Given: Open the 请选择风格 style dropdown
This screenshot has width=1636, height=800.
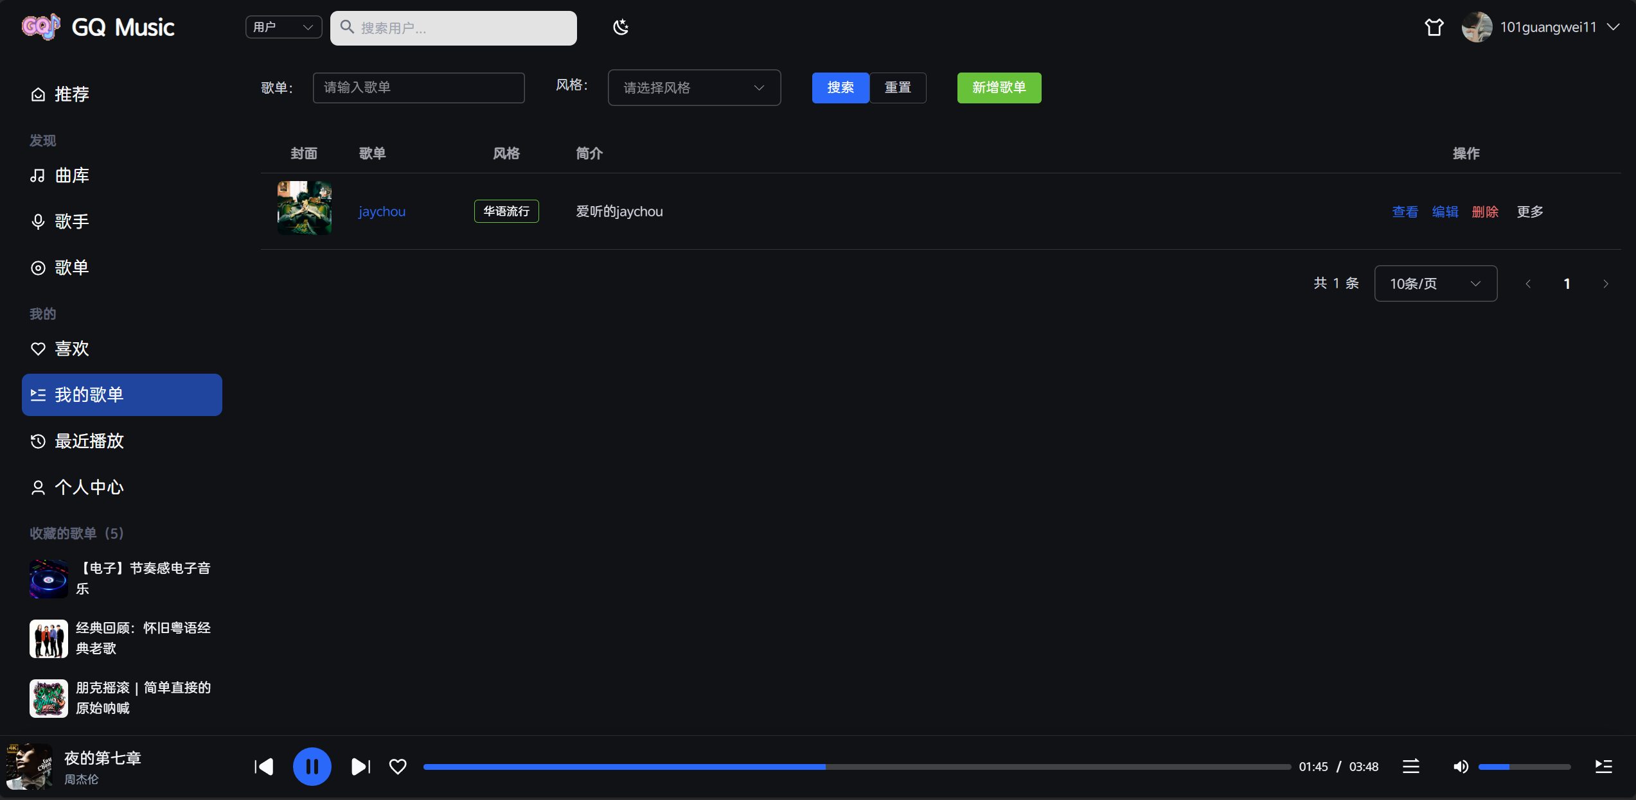Looking at the screenshot, I should pos(694,88).
